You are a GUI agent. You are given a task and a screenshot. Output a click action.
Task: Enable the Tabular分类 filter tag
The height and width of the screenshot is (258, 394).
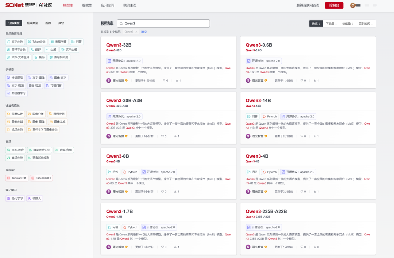coord(17,178)
